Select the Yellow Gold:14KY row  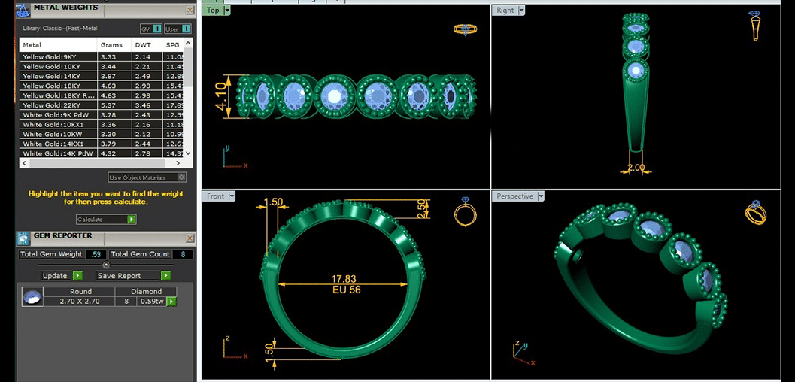coord(102,76)
